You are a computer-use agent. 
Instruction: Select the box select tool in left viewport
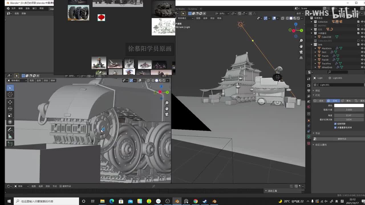click(10, 88)
